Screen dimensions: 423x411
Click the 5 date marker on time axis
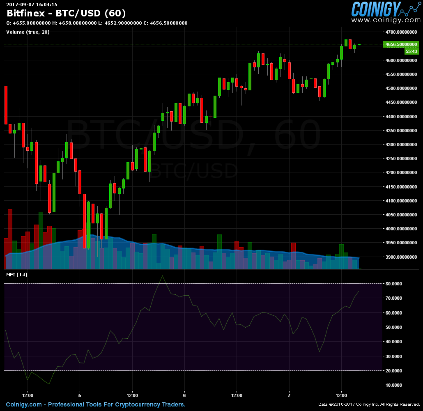click(x=80, y=395)
